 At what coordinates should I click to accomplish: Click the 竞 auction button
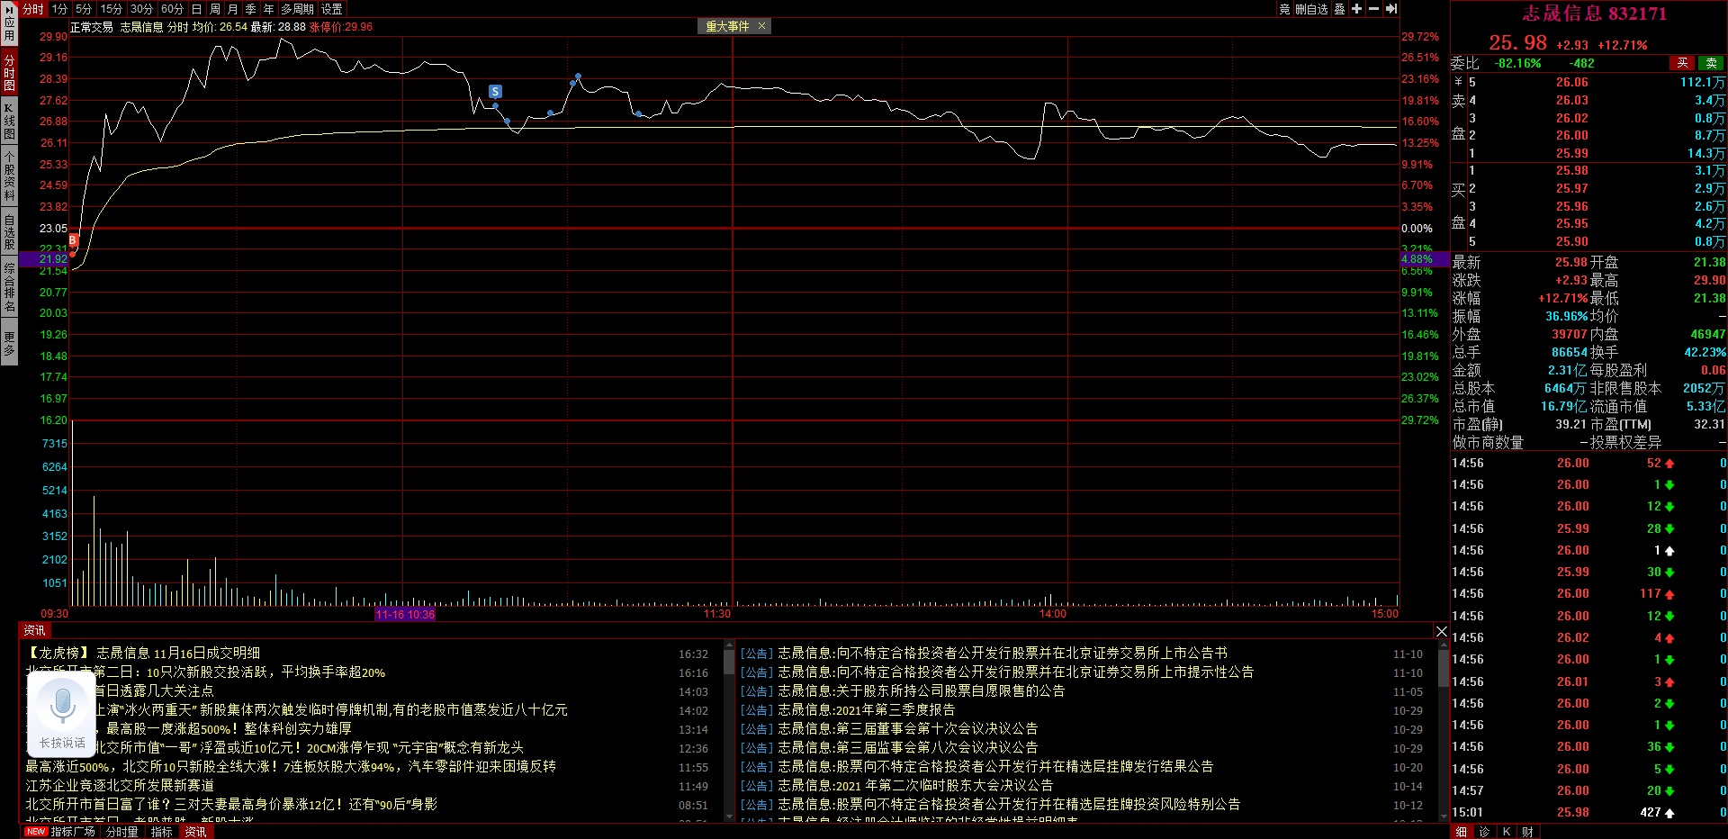pos(1284,9)
